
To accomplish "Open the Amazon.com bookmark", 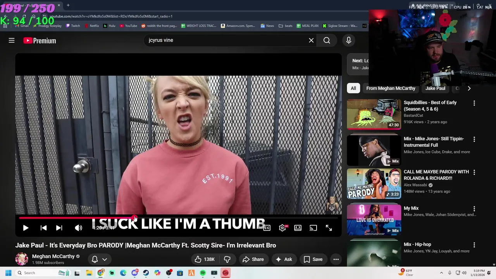I will click(x=238, y=26).
